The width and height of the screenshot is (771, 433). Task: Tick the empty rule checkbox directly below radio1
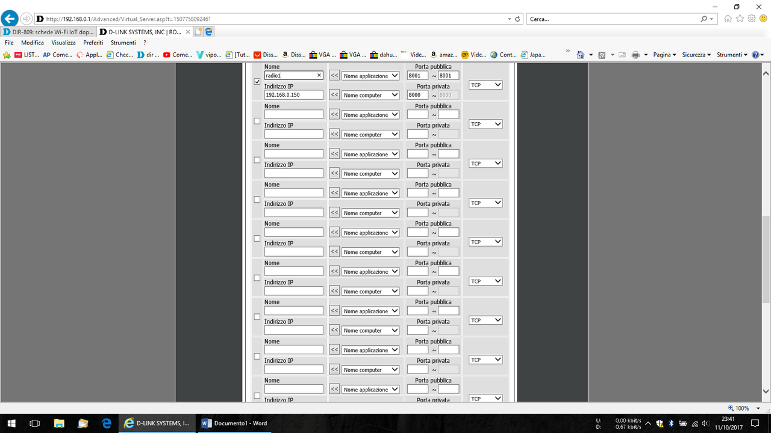tap(257, 121)
